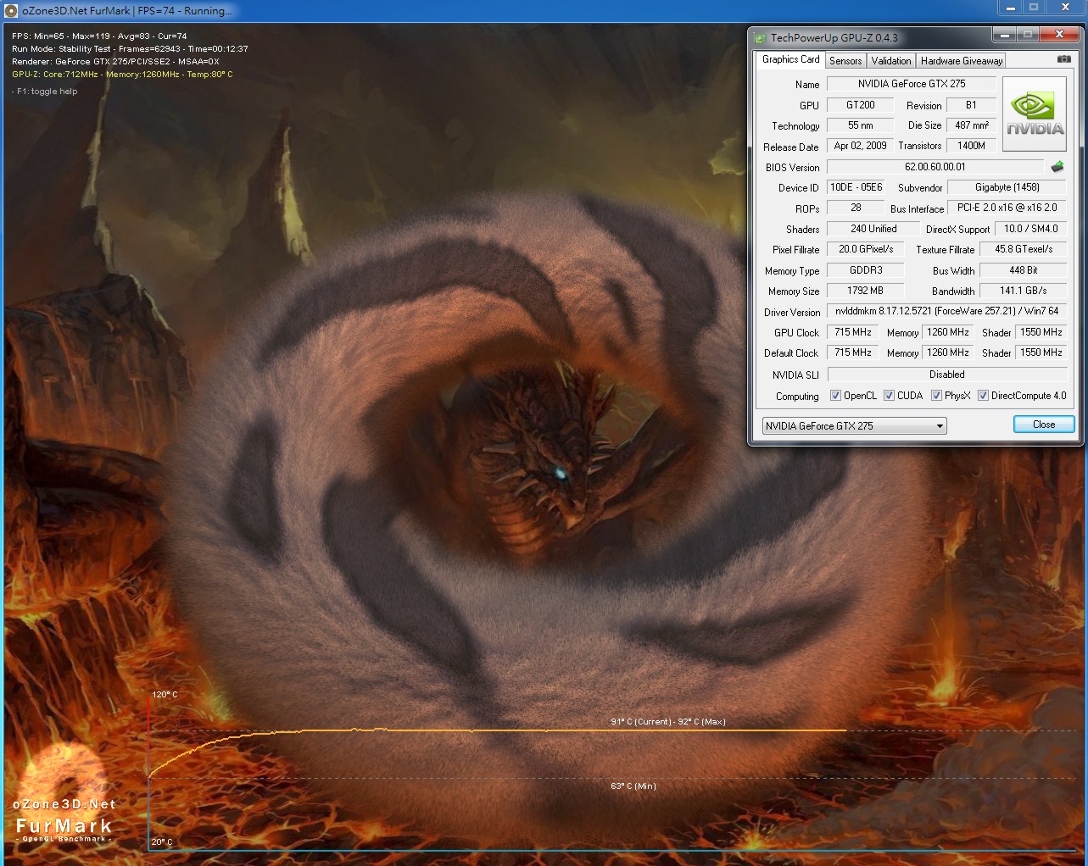
Task: Click the DirectX Support value 10.0 / SM4.0
Action: (x=1030, y=229)
